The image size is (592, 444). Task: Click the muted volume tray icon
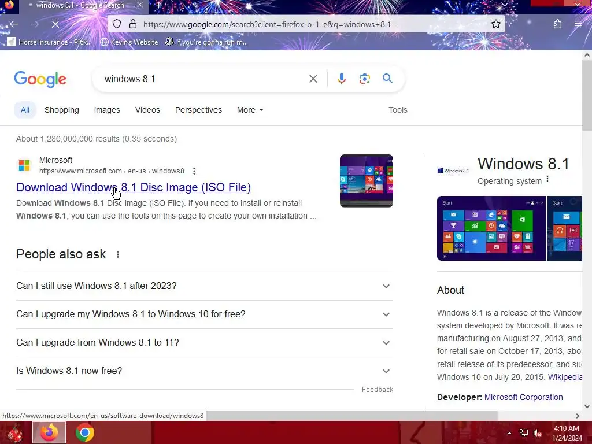(x=538, y=433)
